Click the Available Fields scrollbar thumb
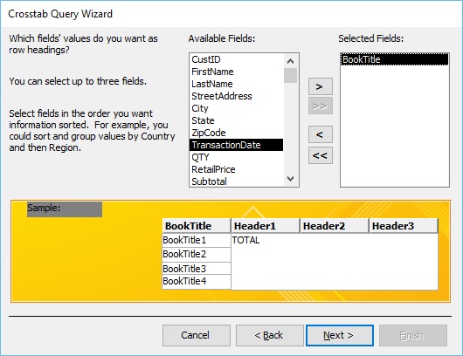The image size is (463, 356). 291,76
